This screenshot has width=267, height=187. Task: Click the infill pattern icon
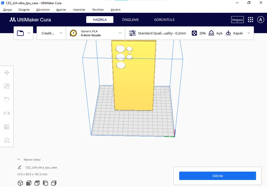pyautogui.click(x=194, y=33)
